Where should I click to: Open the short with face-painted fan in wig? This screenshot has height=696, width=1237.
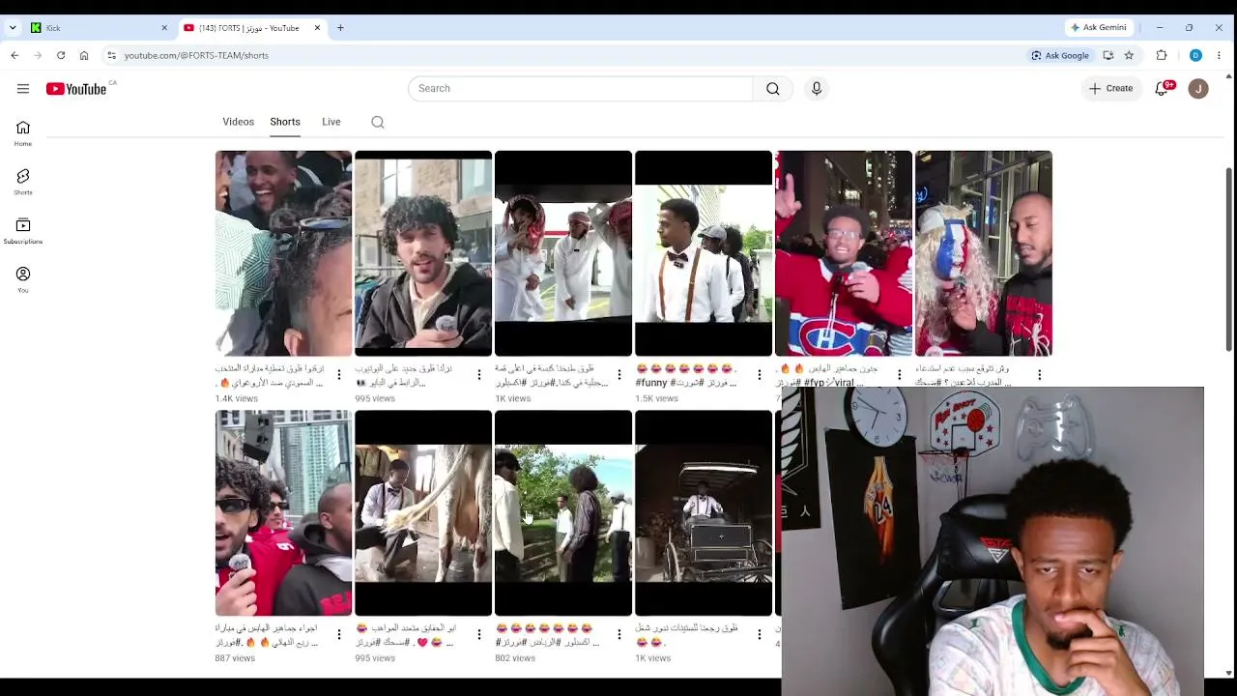pyautogui.click(x=984, y=253)
